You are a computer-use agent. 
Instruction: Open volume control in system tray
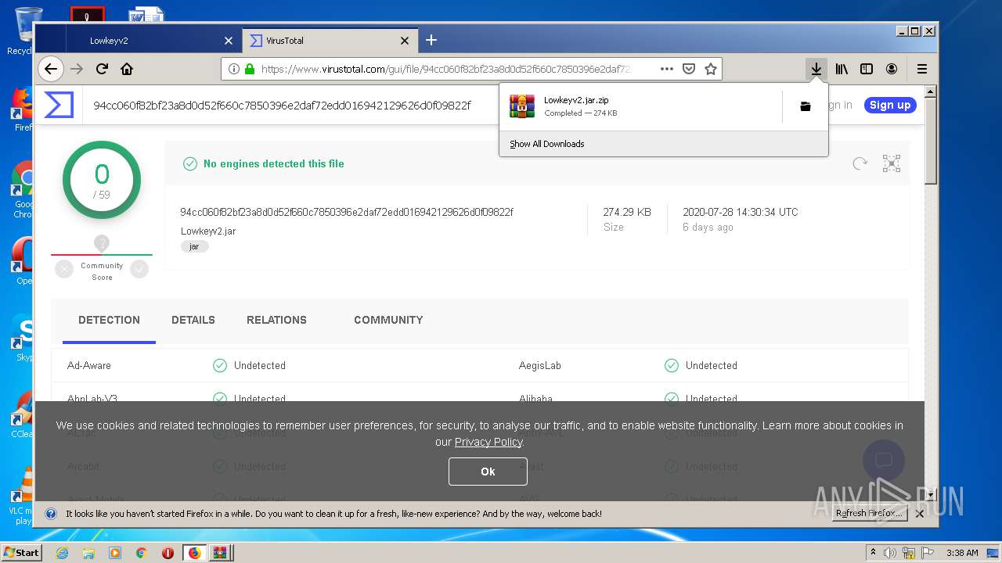(x=890, y=553)
